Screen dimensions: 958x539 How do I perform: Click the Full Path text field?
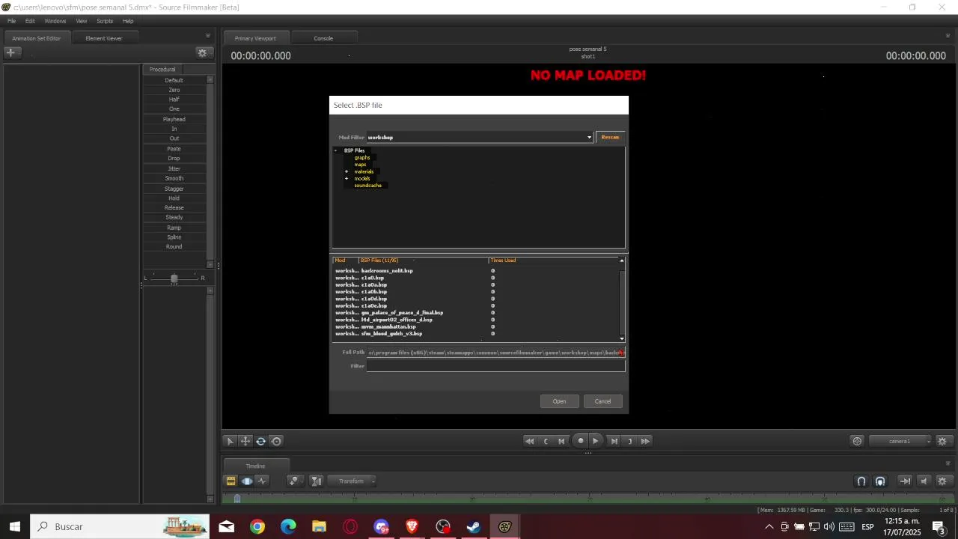(495, 352)
